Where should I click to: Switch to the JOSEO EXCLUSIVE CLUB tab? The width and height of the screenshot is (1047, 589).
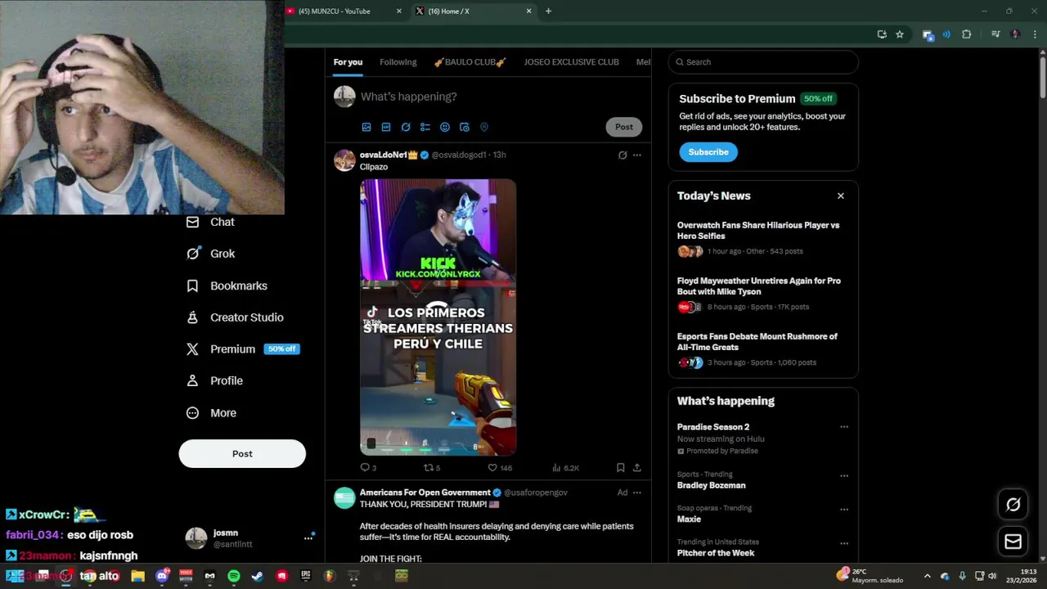click(571, 62)
